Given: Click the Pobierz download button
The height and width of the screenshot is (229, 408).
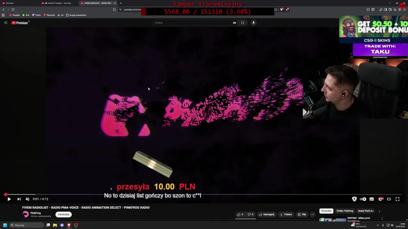Looking at the screenshot, I should (x=286, y=214).
